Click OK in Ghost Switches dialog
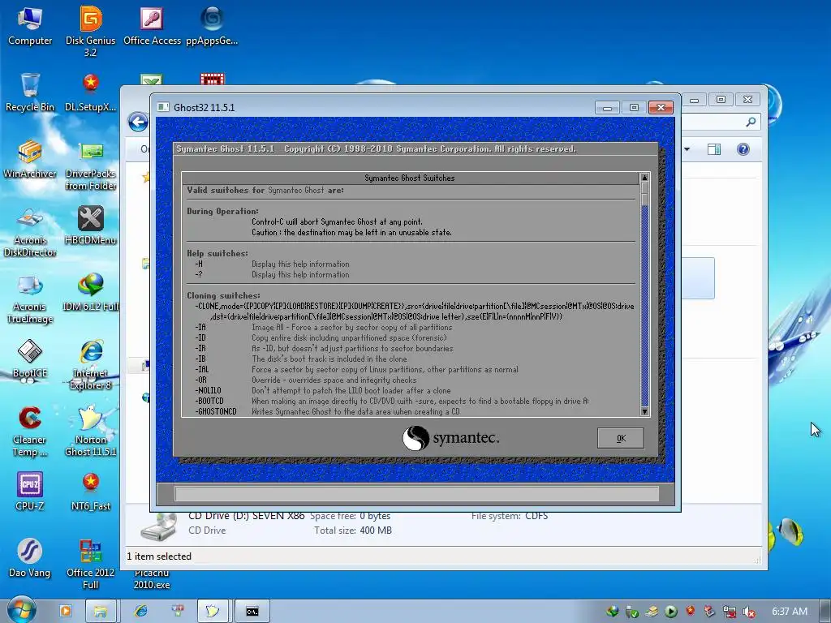 pyautogui.click(x=621, y=438)
